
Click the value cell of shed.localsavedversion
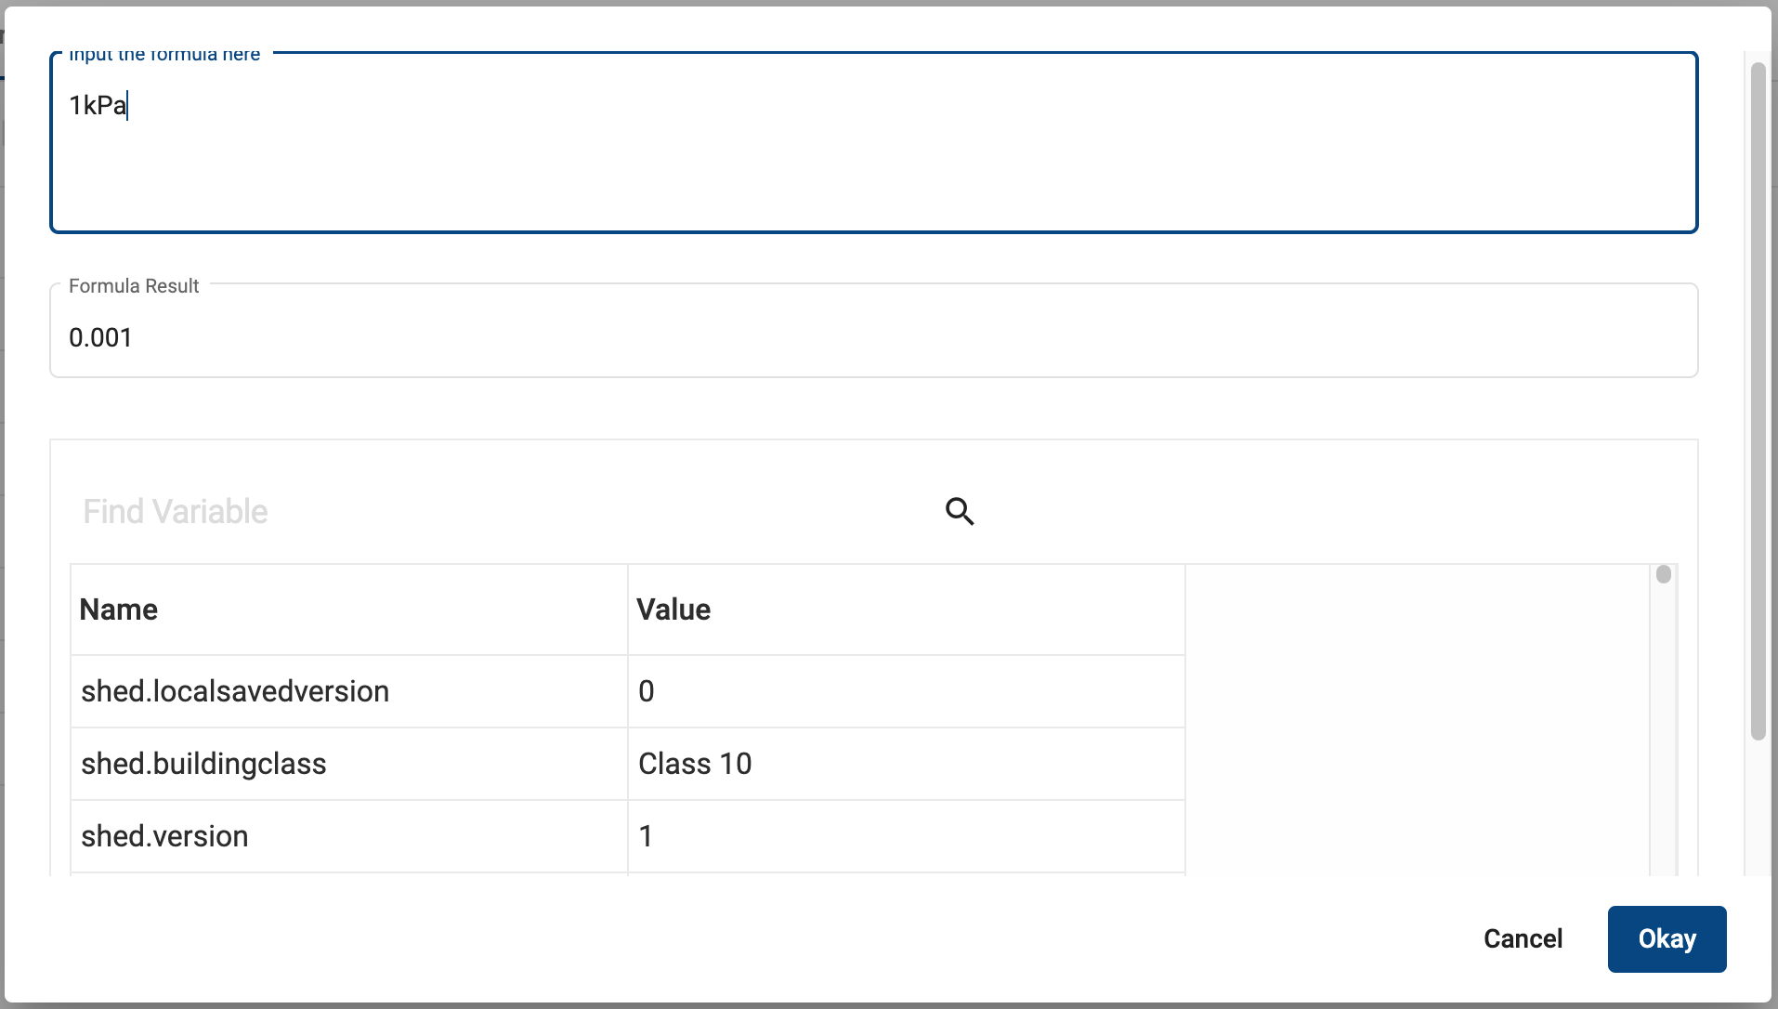[x=647, y=691]
